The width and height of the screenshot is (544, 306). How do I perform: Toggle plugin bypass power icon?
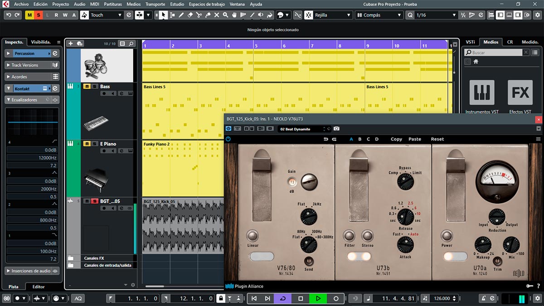click(228, 139)
